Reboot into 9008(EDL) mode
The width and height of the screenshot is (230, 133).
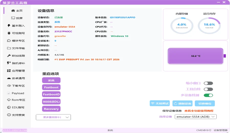click(x=51, y=102)
